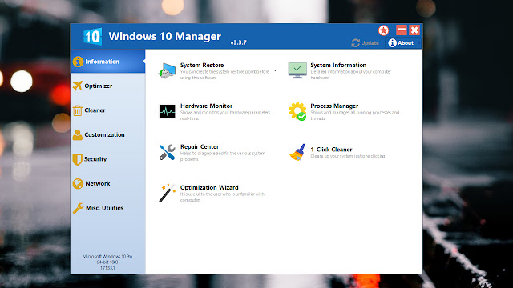Open the Optimization Wizard title link
The height and width of the screenshot is (288, 513).
coord(209,187)
